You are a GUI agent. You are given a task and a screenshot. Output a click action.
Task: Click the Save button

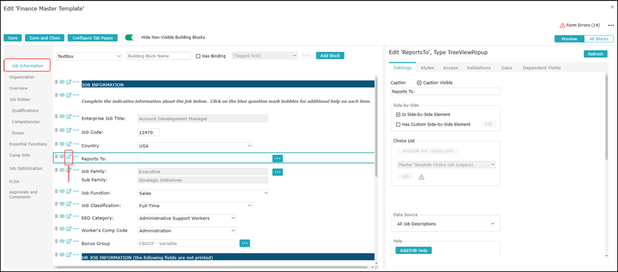pos(12,38)
